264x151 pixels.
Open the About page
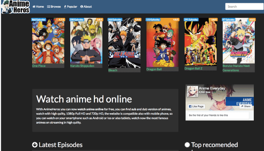coord(86,6)
